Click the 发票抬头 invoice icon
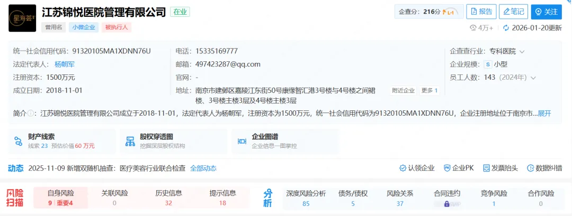The image size is (572, 216). point(486,168)
